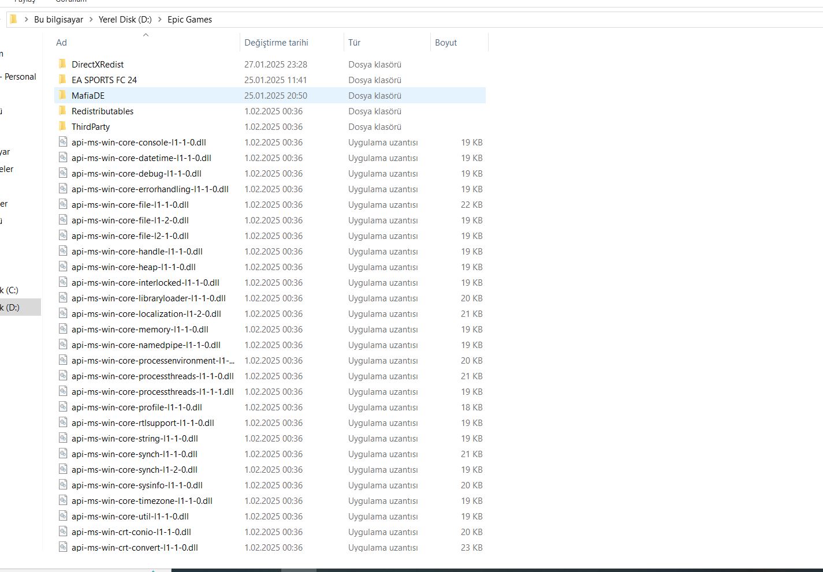Viewport: 823px width, 572px height.
Task: Click Uygulama uzantısı type of console dll row
Action: (383, 142)
